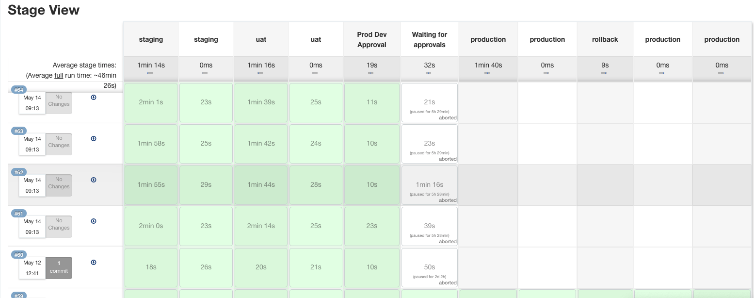Click the "Prod Dev Approval" column header
The width and height of the screenshot is (754, 298).
(371, 40)
